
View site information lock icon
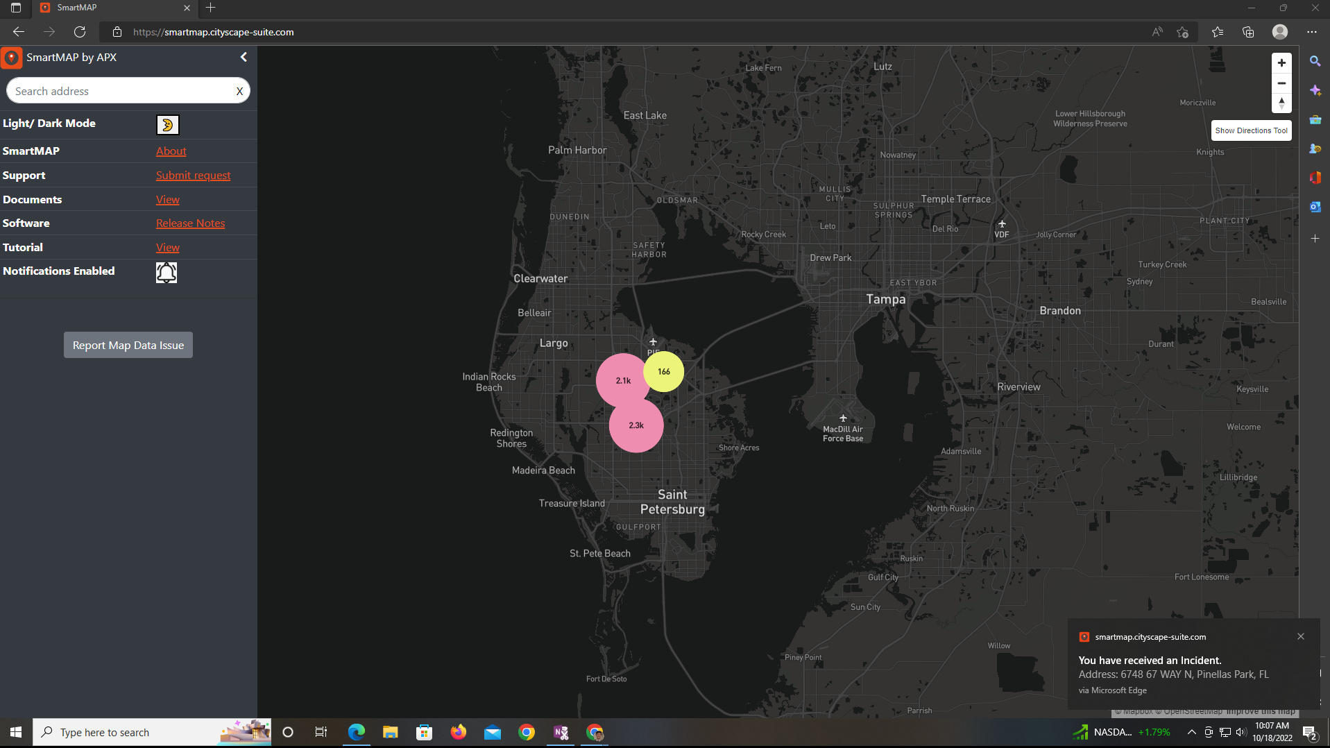point(117,32)
